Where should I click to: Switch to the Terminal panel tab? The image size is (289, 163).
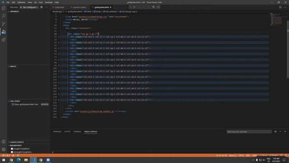click(x=77, y=132)
